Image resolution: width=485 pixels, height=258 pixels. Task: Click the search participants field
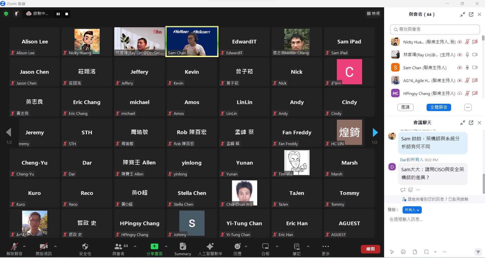click(x=435, y=30)
